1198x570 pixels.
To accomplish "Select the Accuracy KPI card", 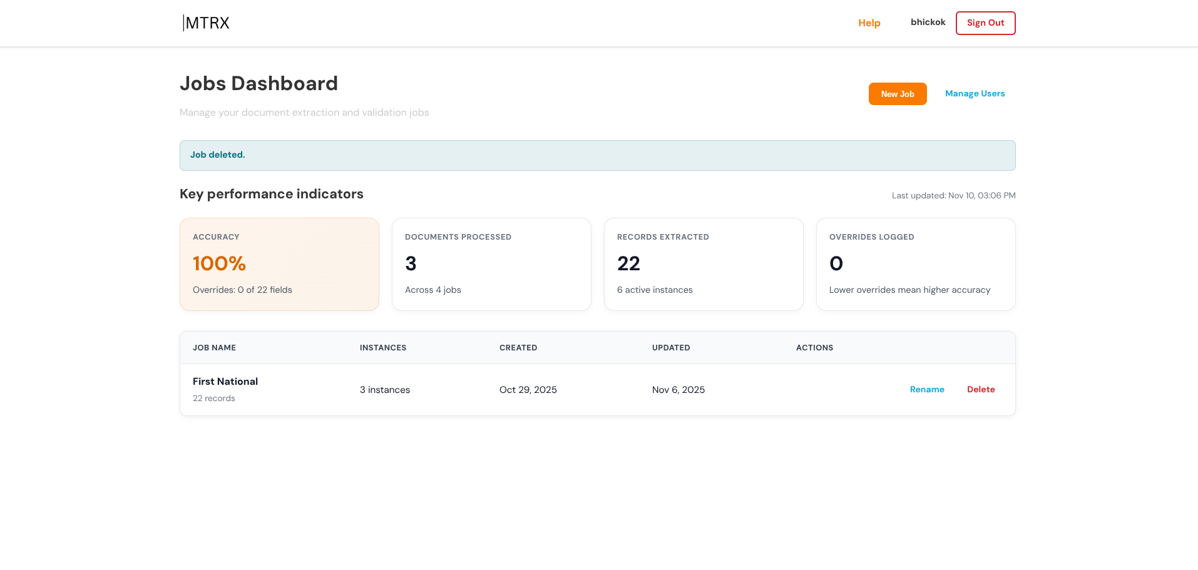I will tap(279, 264).
